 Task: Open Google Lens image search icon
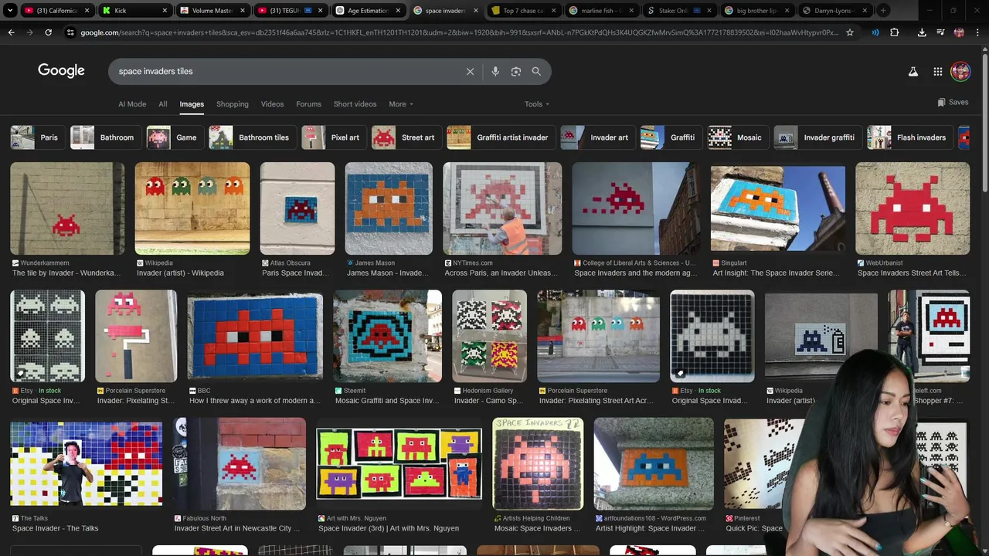tap(515, 71)
